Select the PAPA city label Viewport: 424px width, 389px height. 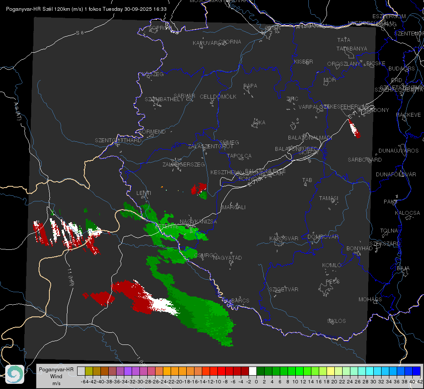coord(250,86)
